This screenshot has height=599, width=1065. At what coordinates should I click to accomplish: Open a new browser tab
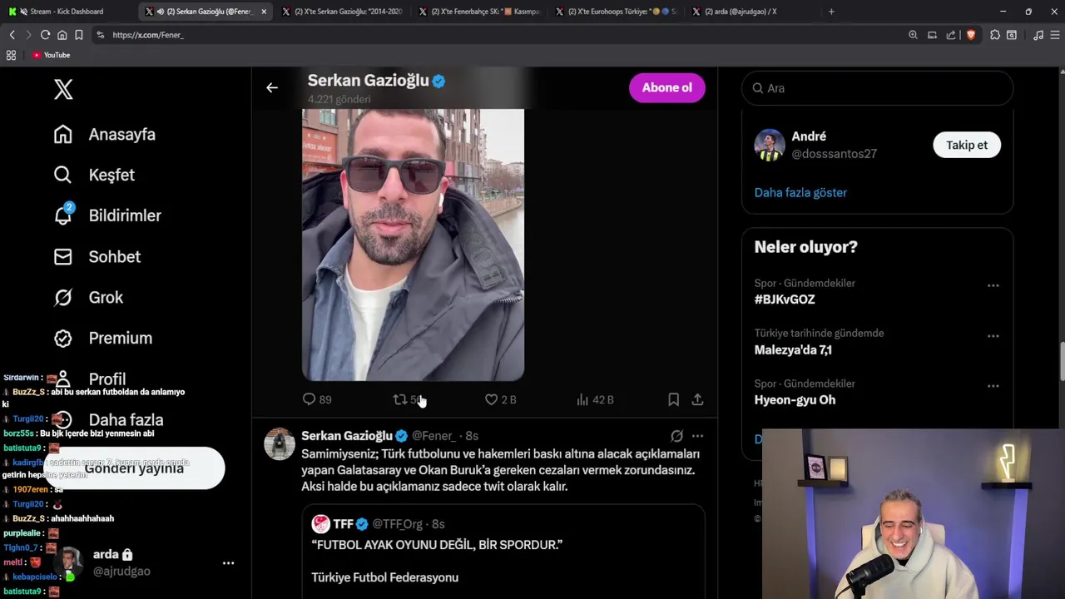tap(831, 12)
